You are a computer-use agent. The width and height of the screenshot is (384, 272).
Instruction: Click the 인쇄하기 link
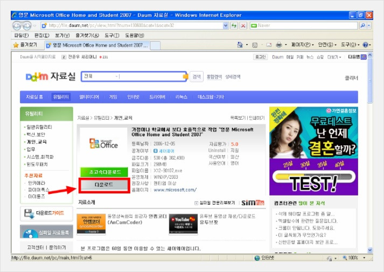pyautogui.click(x=257, y=118)
